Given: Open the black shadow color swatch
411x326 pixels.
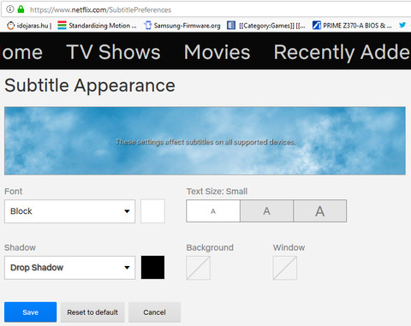Looking at the screenshot, I should (x=152, y=267).
